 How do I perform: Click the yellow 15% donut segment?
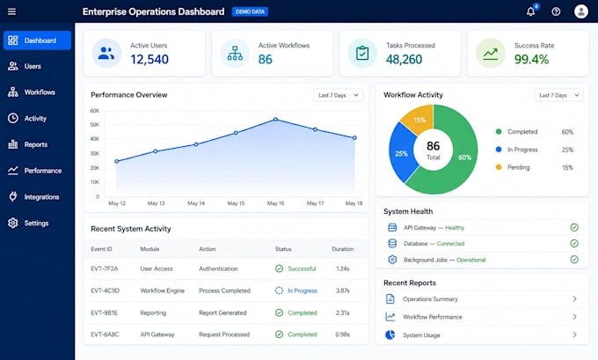click(x=419, y=120)
